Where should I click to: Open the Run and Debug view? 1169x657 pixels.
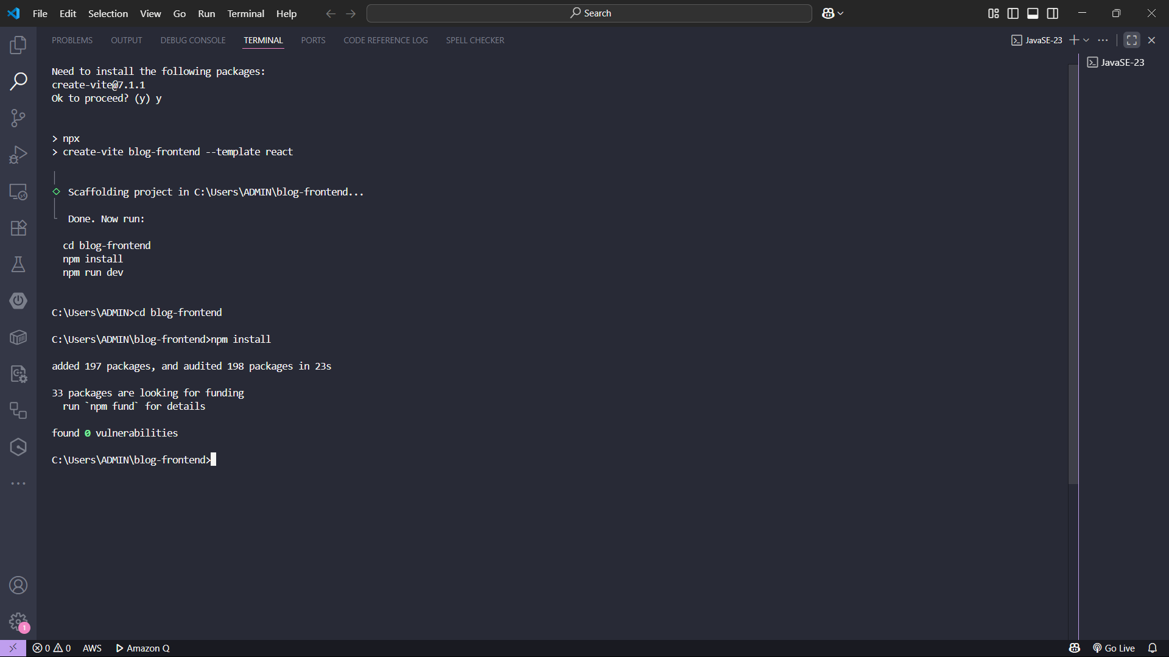coord(18,155)
